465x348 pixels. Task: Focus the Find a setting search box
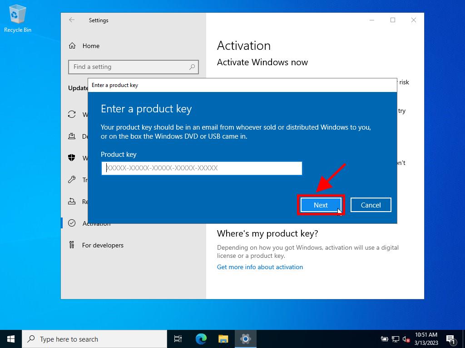[x=133, y=67]
